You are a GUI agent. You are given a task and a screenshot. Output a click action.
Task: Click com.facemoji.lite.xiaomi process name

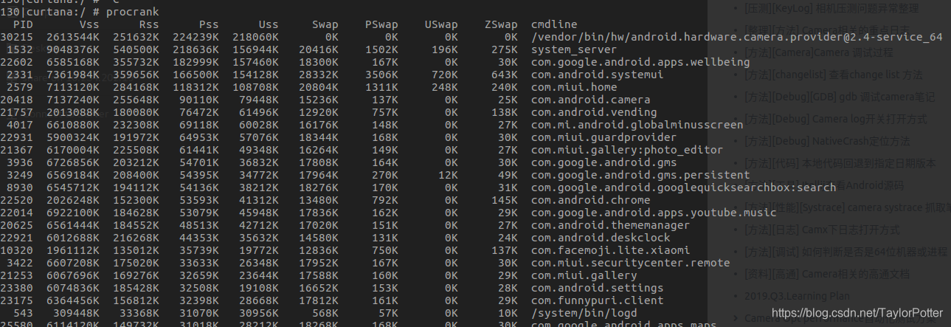click(x=611, y=250)
